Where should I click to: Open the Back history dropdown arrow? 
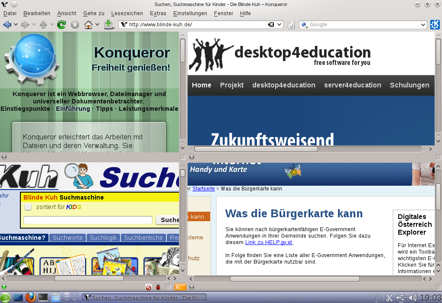pyautogui.click(x=16, y=25)
